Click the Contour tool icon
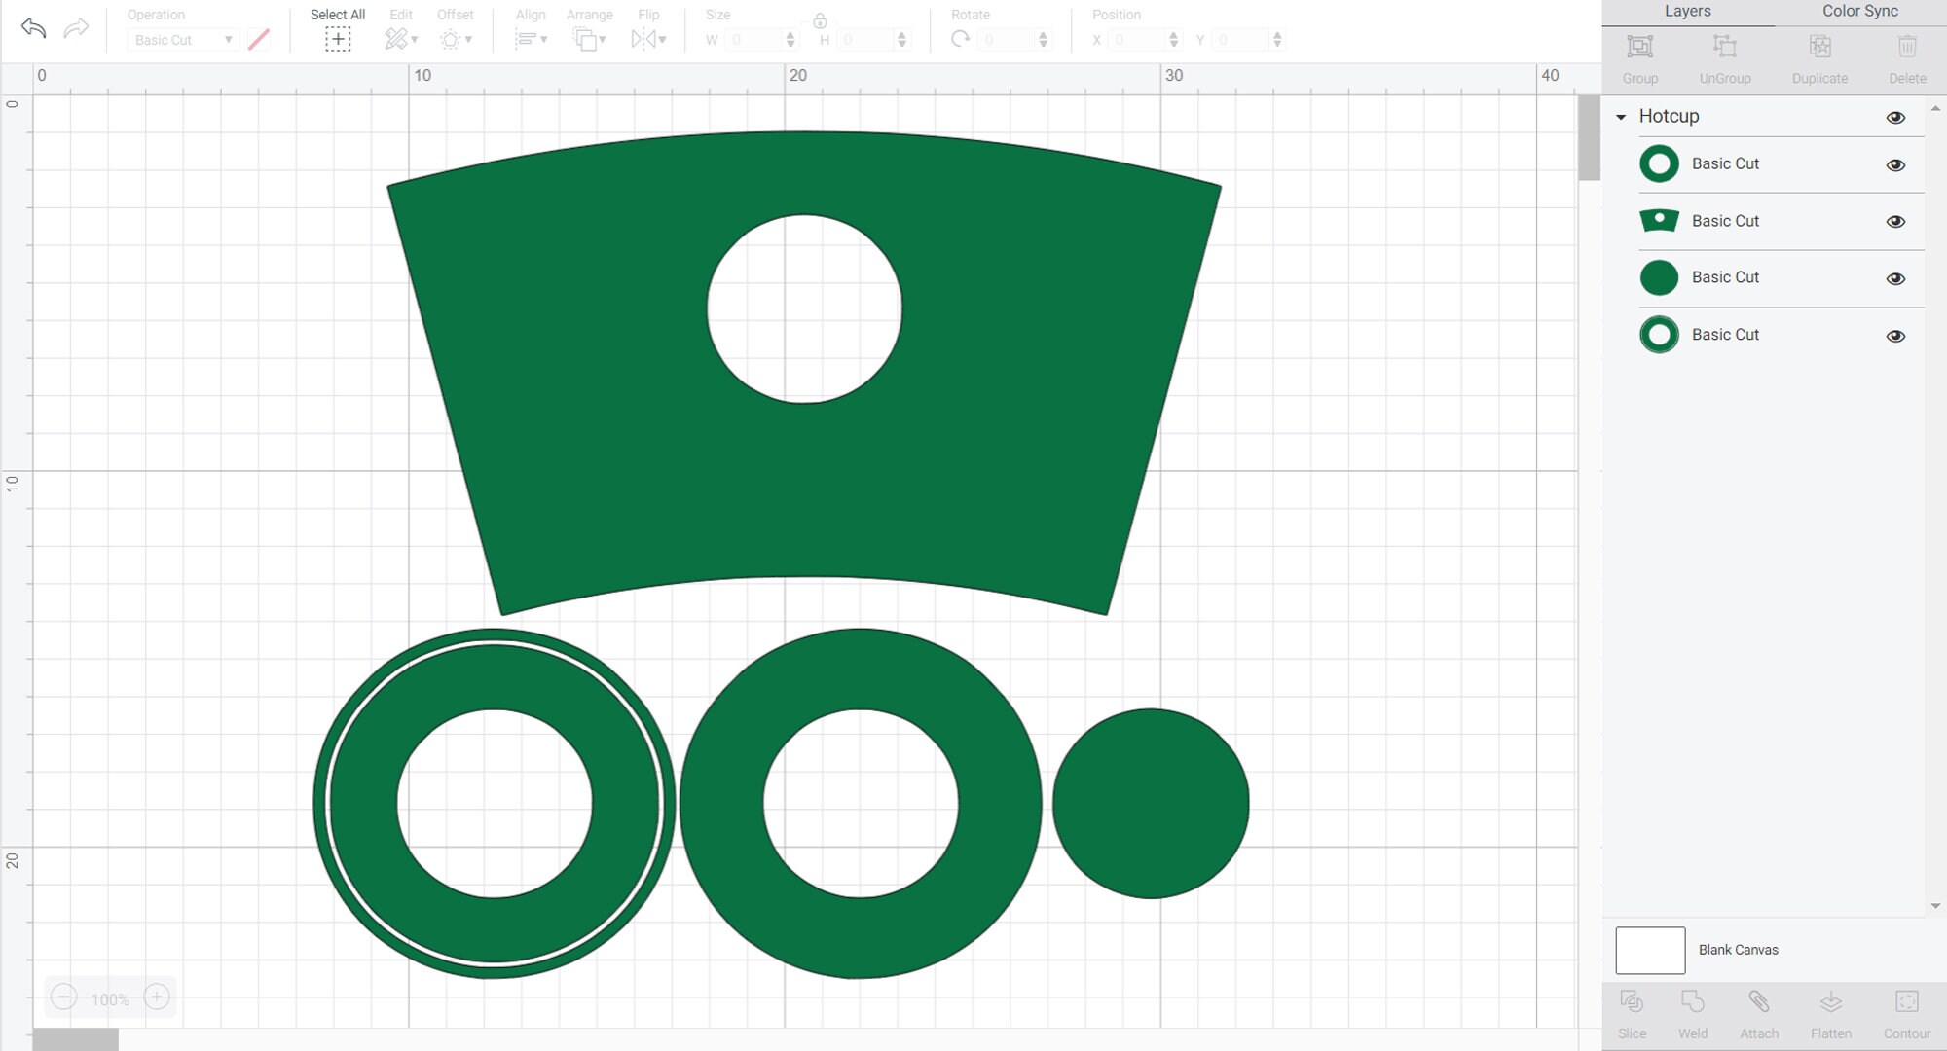Image resolution: width=1947 pixels, height=1051 pixels. (1907, 1001)
